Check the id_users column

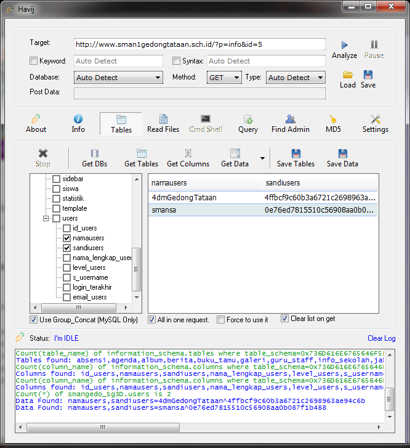67,228
